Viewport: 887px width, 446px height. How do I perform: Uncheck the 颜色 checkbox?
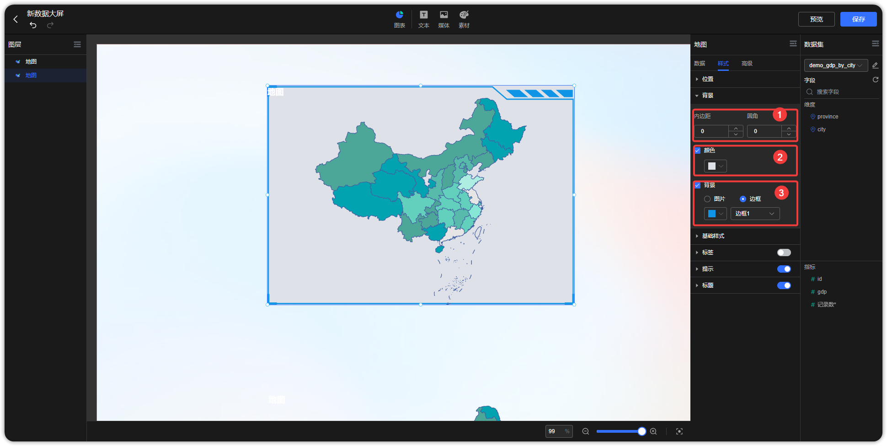click(698, 150)
